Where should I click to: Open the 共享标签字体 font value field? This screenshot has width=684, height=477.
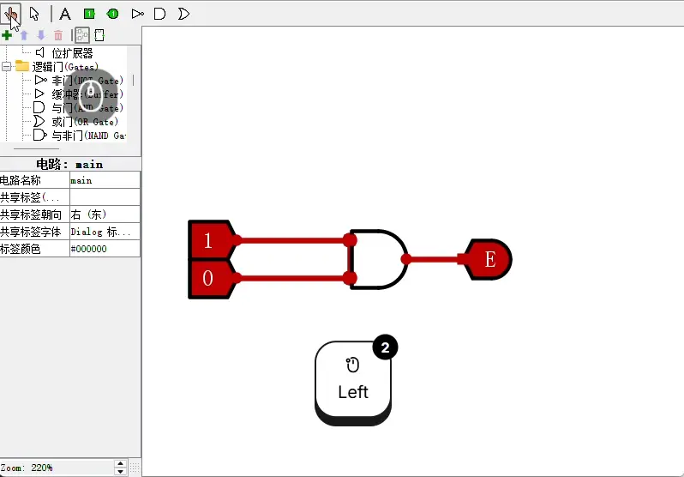104,232
